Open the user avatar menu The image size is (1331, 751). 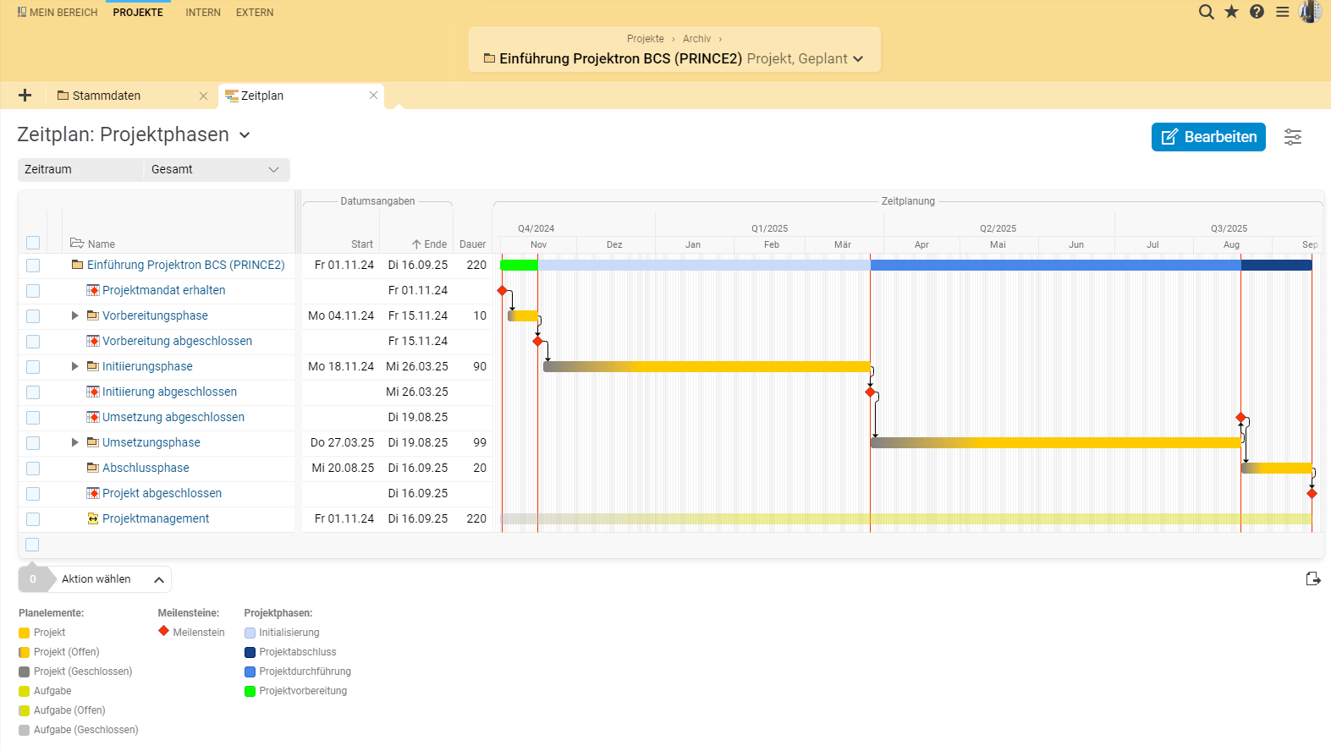[x=1310, y=12]
